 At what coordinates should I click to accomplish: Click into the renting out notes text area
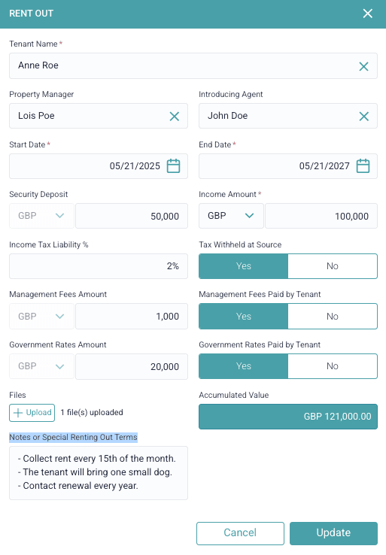99,473
